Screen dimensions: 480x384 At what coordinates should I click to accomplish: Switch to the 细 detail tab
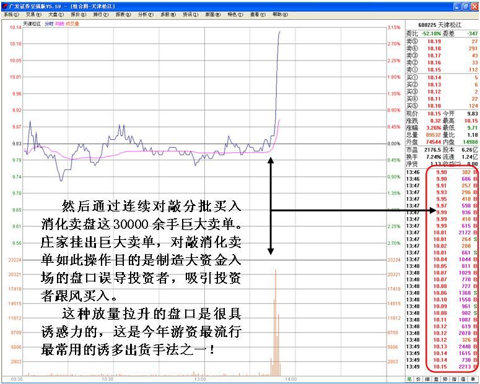tap(427, 379)
